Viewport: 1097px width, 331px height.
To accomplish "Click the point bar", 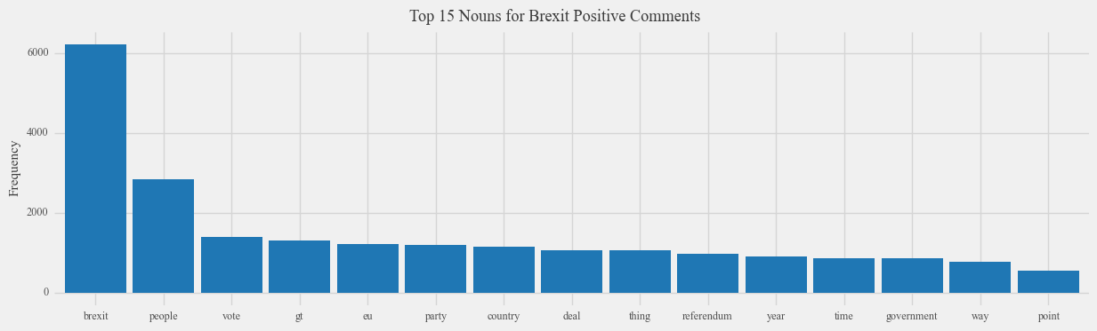I will (1048, 281).
